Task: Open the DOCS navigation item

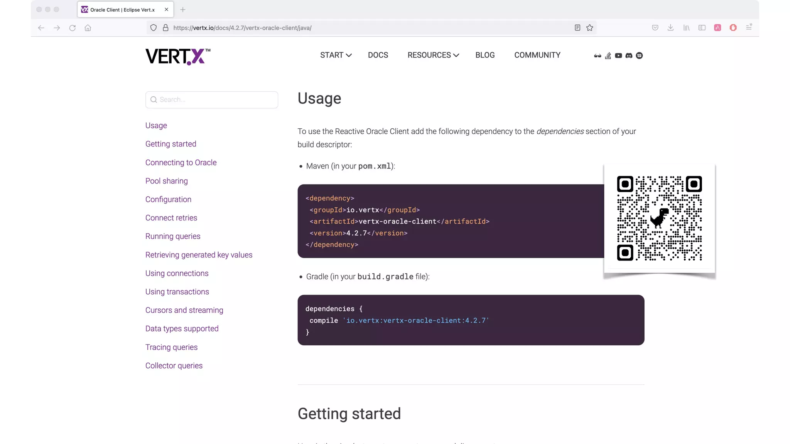Action: [378, 55]
